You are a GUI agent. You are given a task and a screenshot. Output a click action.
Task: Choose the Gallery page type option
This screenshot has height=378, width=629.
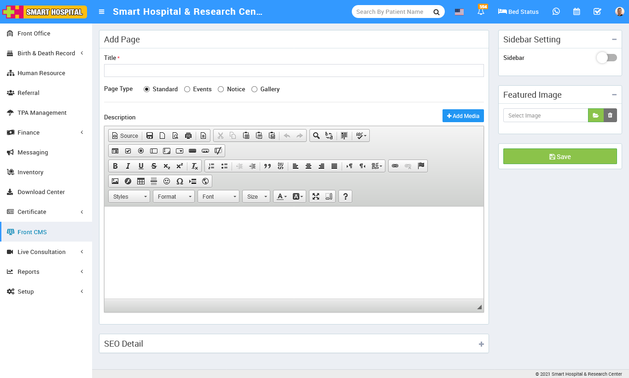pos(254,89)
